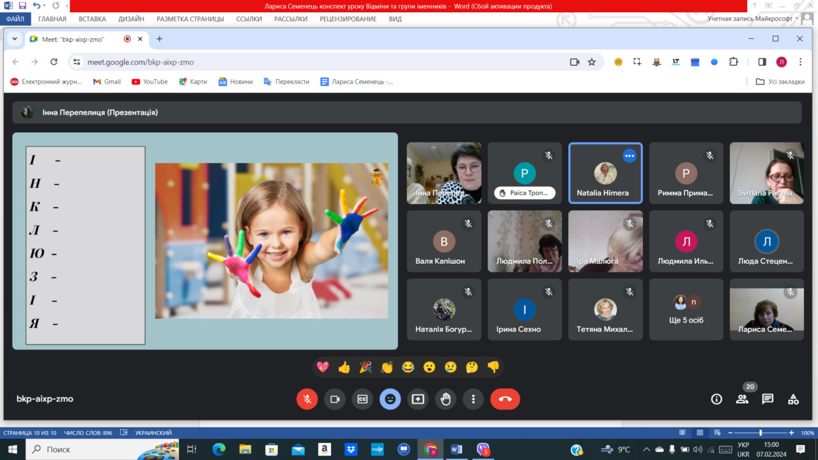Toggle the emoji reactions button

tap(390, 399)
